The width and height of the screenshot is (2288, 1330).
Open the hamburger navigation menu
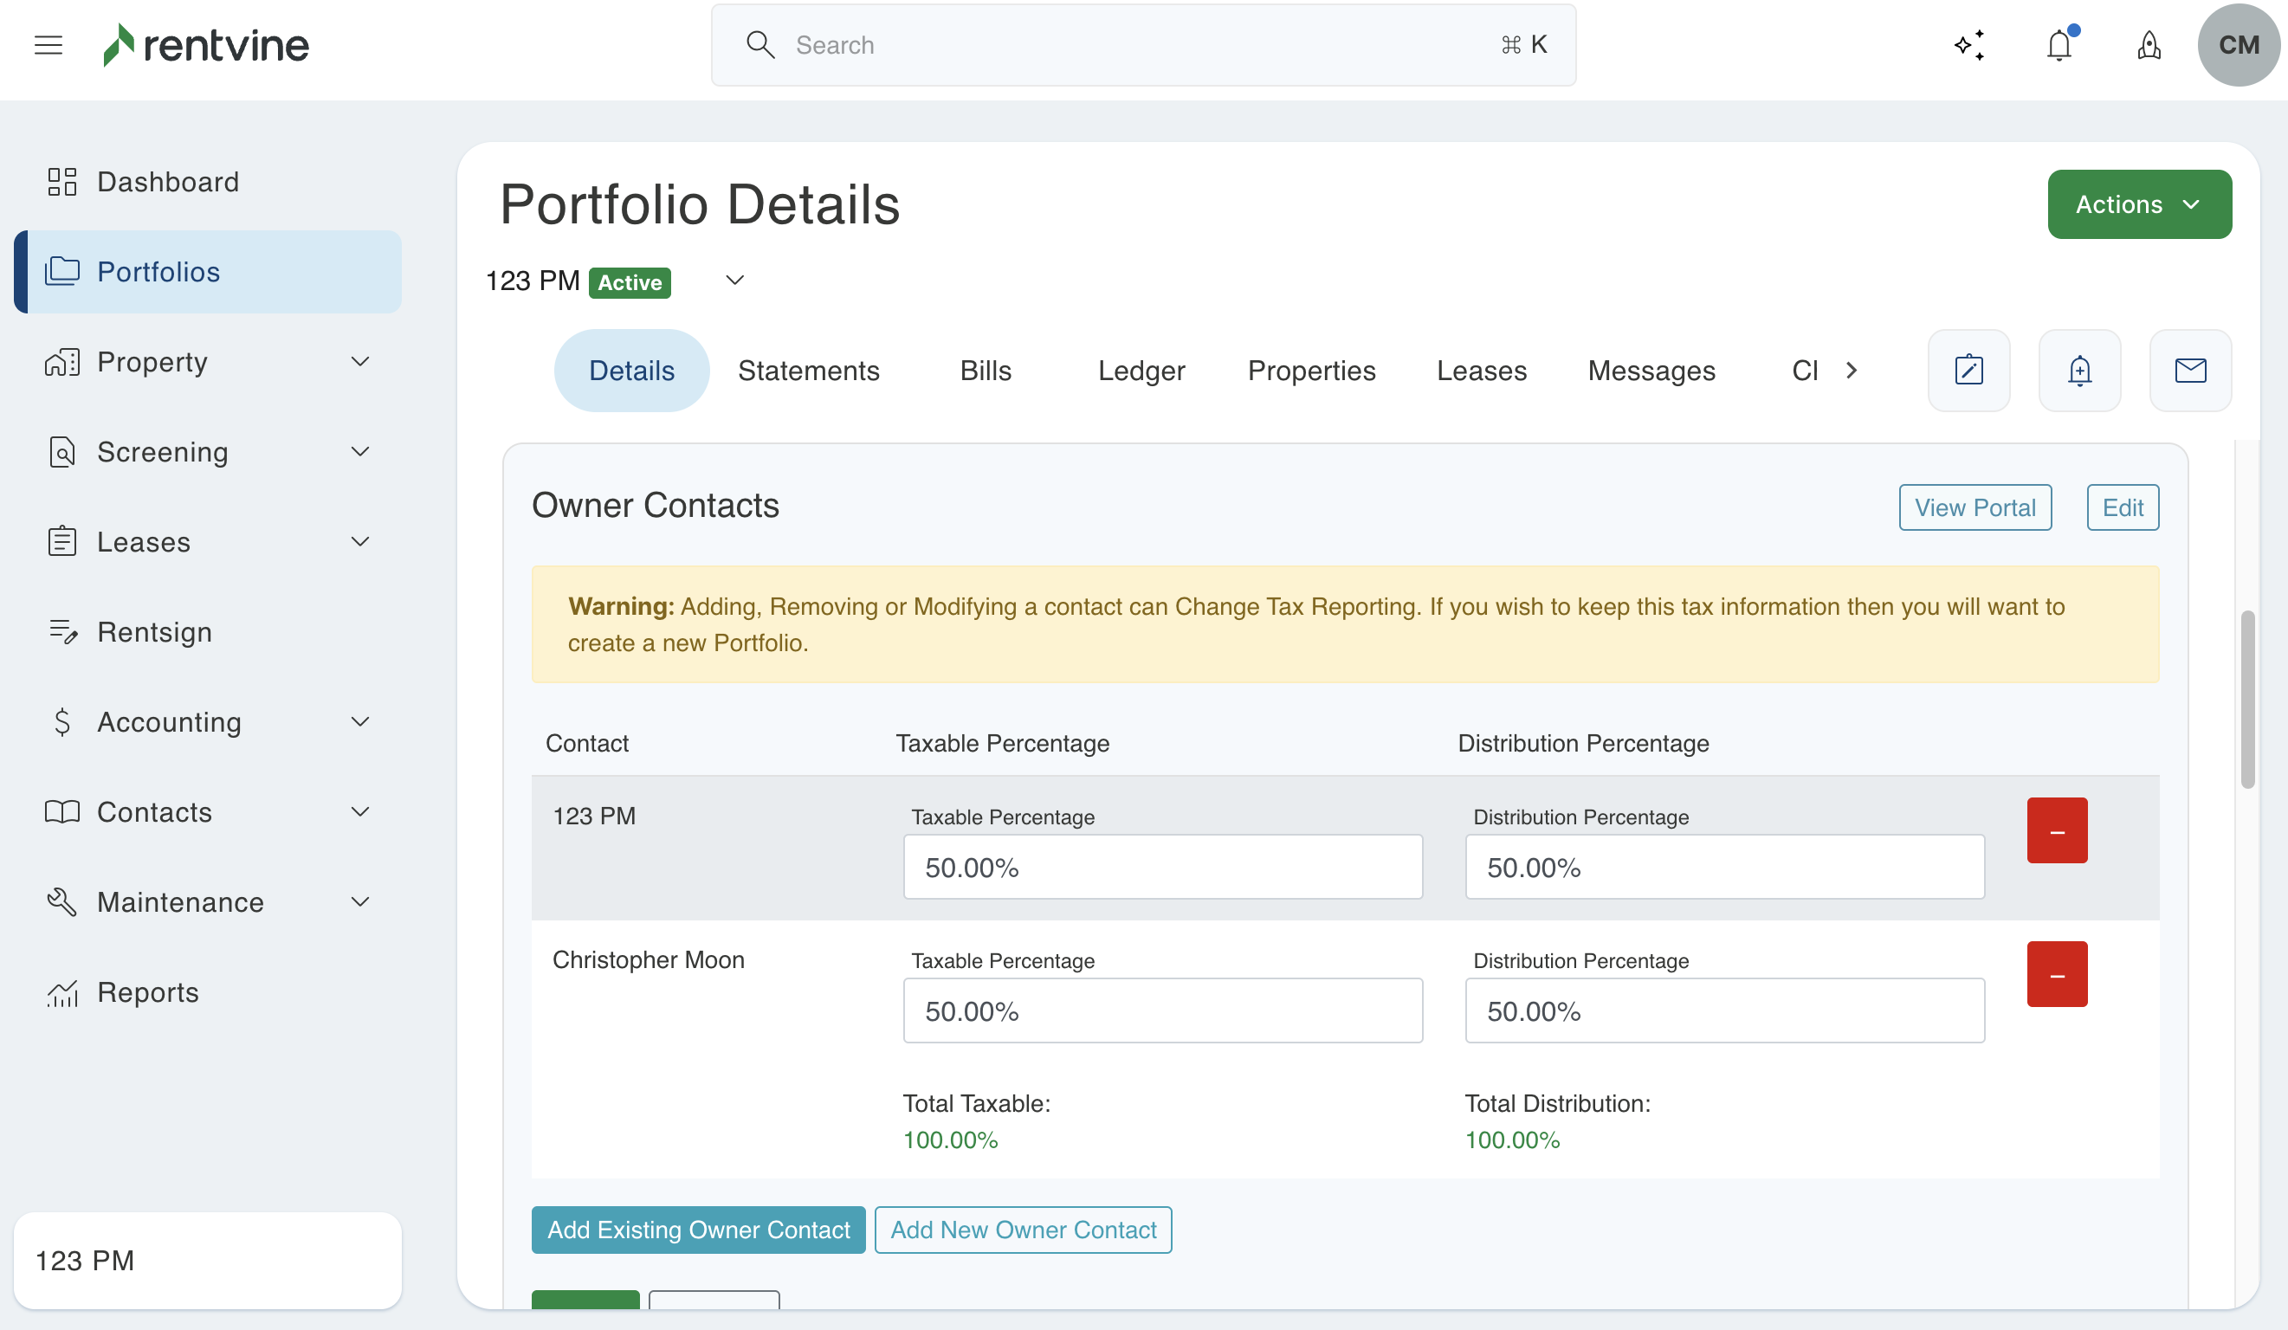pos(48,44)
